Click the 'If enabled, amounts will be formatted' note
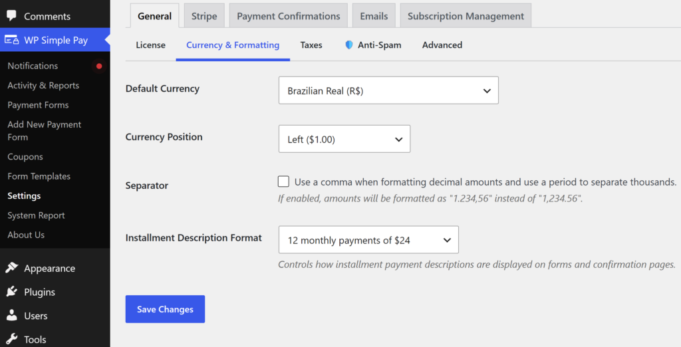 pyautogui.click(x=430, y=199)
